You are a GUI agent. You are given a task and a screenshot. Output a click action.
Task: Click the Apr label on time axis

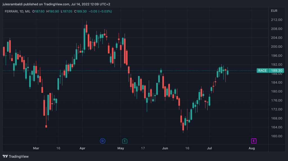[82, 148]
